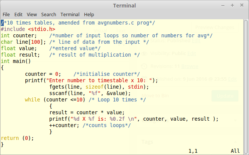249x155 pixels.
Task: Open the Help menu
Action: [x=89, y=14]
